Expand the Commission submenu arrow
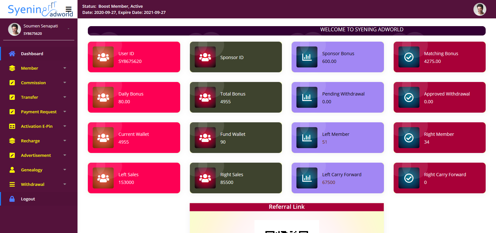496x233 pixels. [65, 83]
